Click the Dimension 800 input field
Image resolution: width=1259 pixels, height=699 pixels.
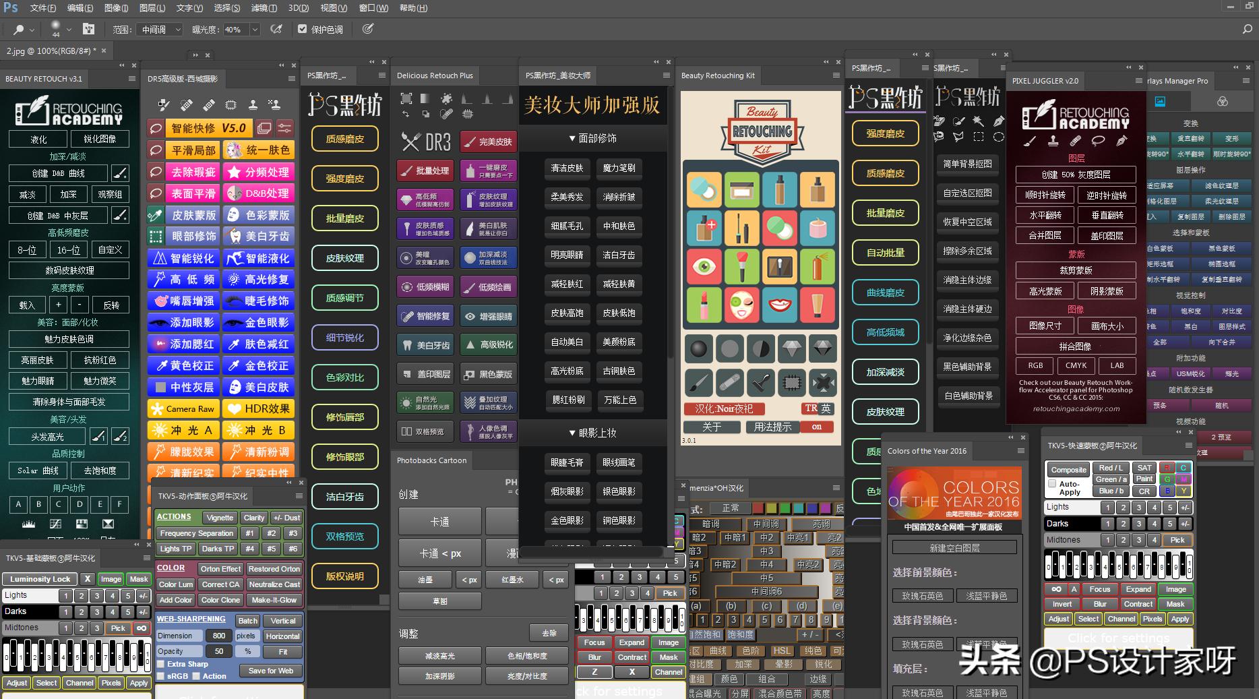pyautogui.click(x=218, y=636)
